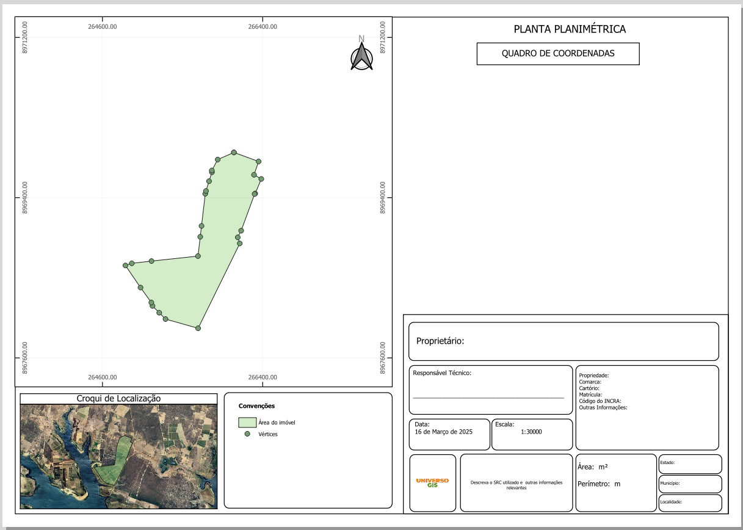
Task: Select the QUADRO DE COORDENADAS box
Action: pos(557,54)
